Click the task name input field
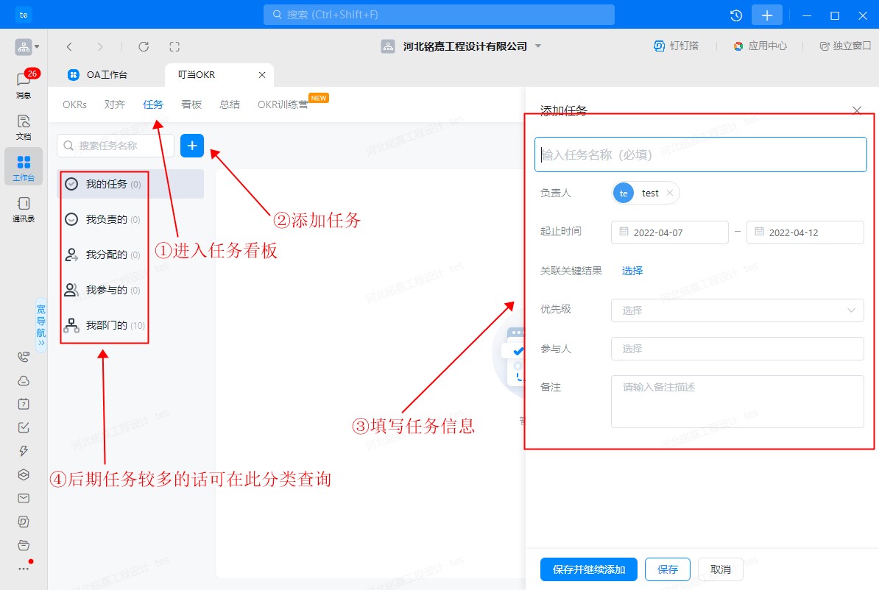879x590 pixels. pos(700,154)
